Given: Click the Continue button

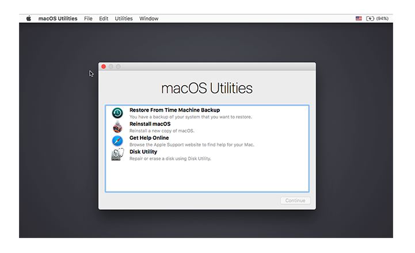Looking at the screenshot, I should click(x=295, y=201).
